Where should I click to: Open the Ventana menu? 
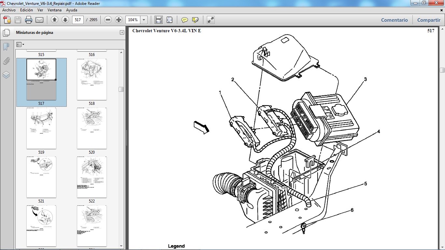[54, 10]
